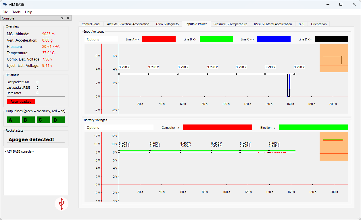This screenshot has height=220, width=361.
Task: Click the Ejection -> label
Action: (268, 128)
